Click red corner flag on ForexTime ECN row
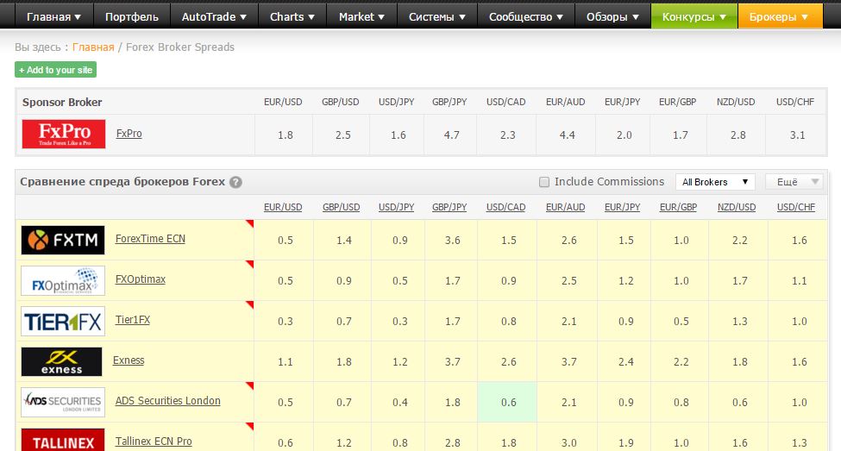The image size is (841, 451). pyautogui.click(x=249, y=223)
